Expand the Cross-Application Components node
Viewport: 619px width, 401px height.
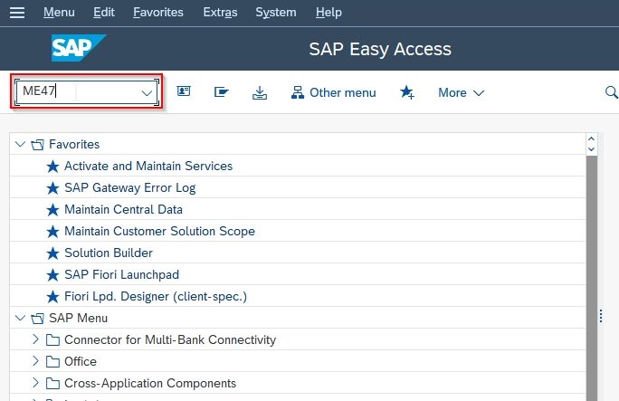click(x=35, y=383)
